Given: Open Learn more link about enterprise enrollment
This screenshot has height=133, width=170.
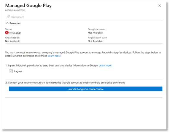Looking at the screenshot, I should pos(55,56).
